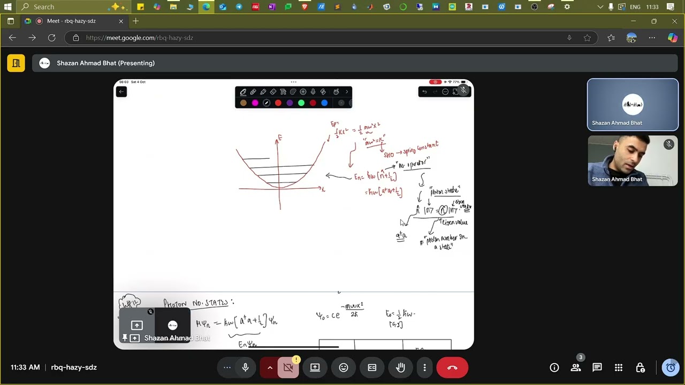Click the present icon in floating self-view
Screen dimensions: 685x385
coord(137,325)
